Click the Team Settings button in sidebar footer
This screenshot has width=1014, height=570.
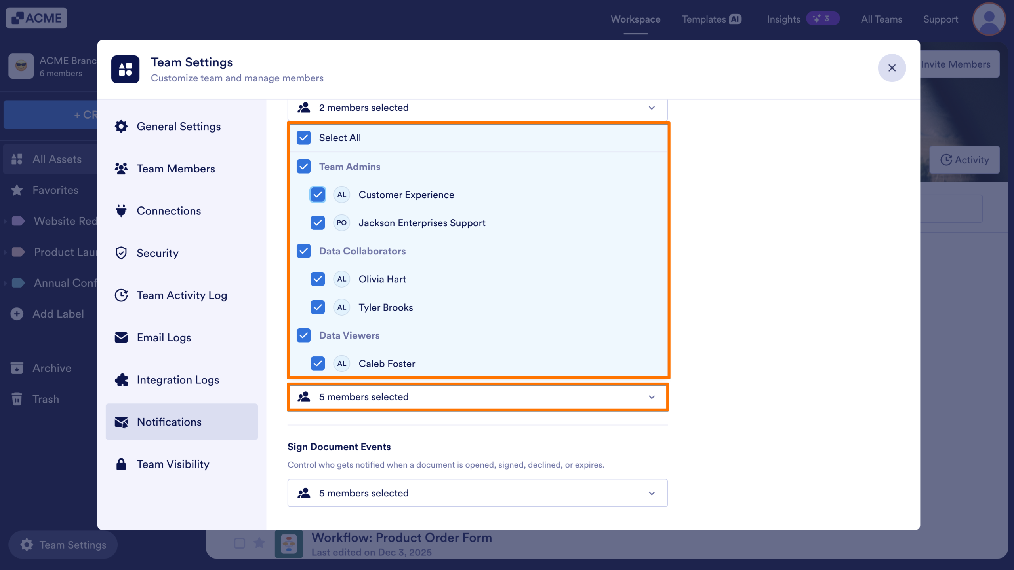point(63,545)
